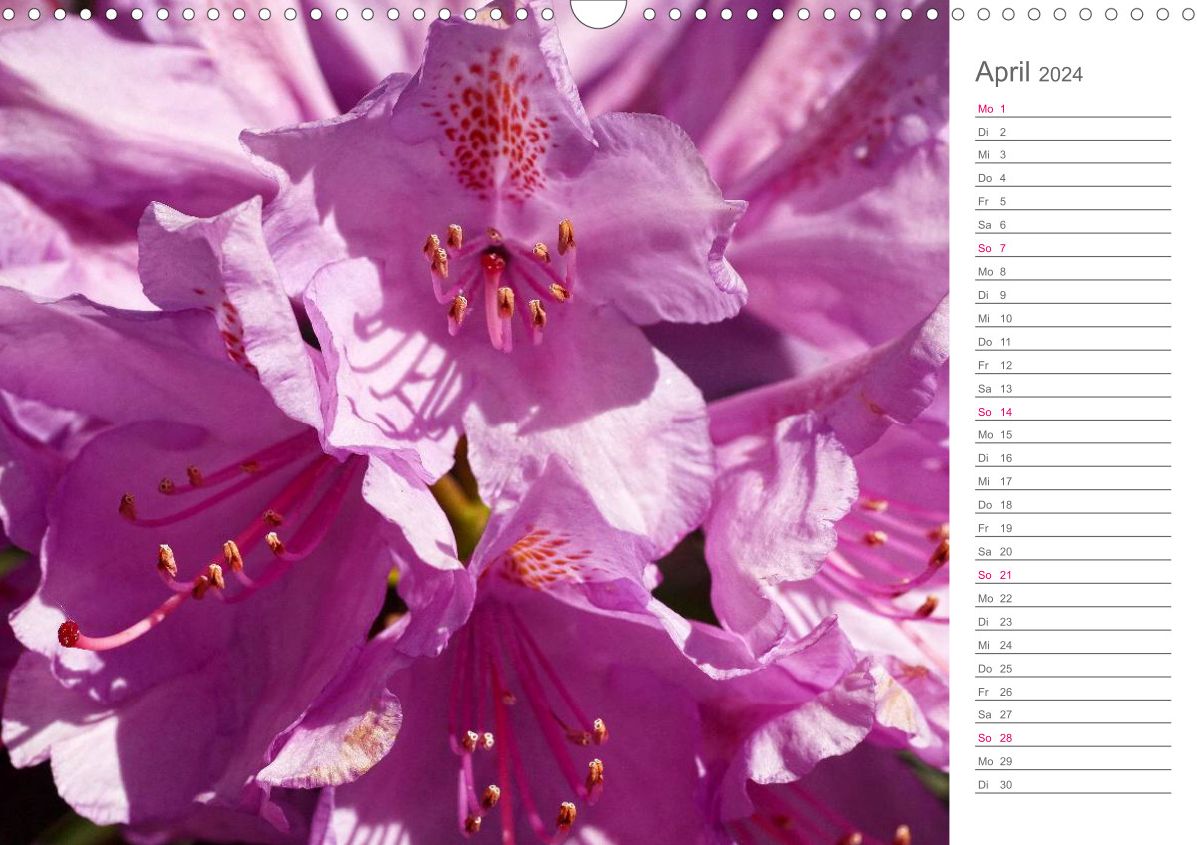
Task: Select the Fr 19 calendar row
Action: coord(1072,528)
